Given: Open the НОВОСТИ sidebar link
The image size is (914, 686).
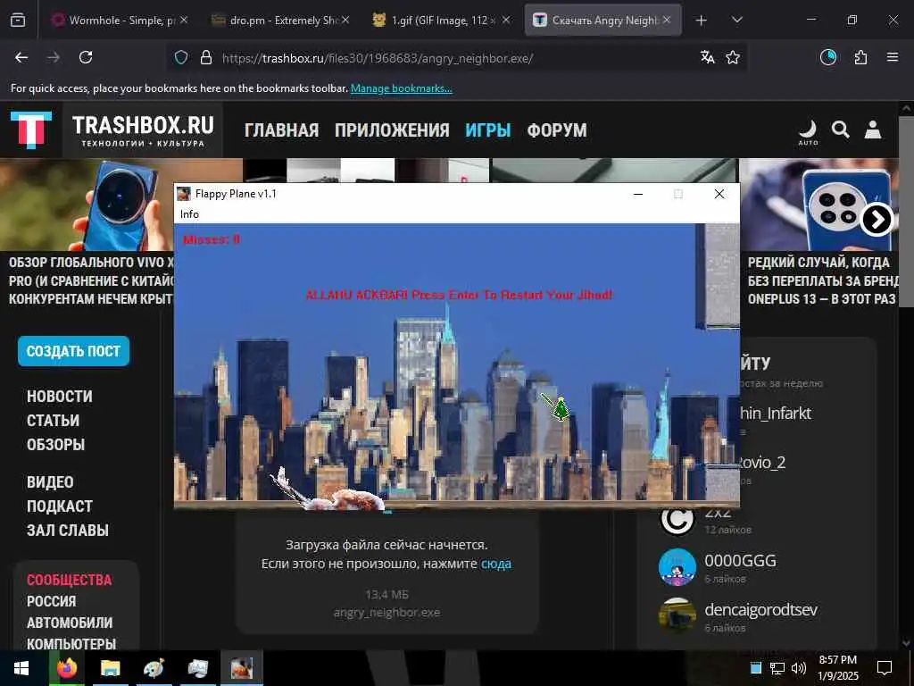Looking at the screenshot, I should pyautogui.click(x=60, y=396).
